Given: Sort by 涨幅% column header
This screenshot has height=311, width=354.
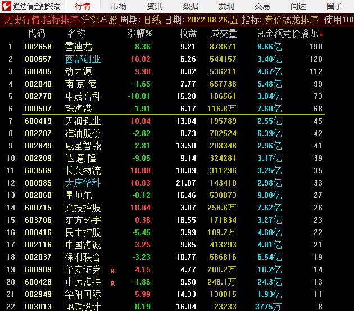Looking at the screenshot, I should [139, 33].
